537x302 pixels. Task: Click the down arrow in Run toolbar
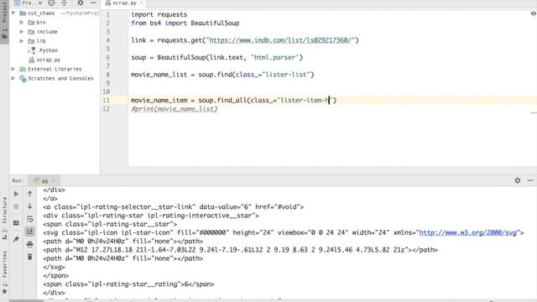(30, 206)
